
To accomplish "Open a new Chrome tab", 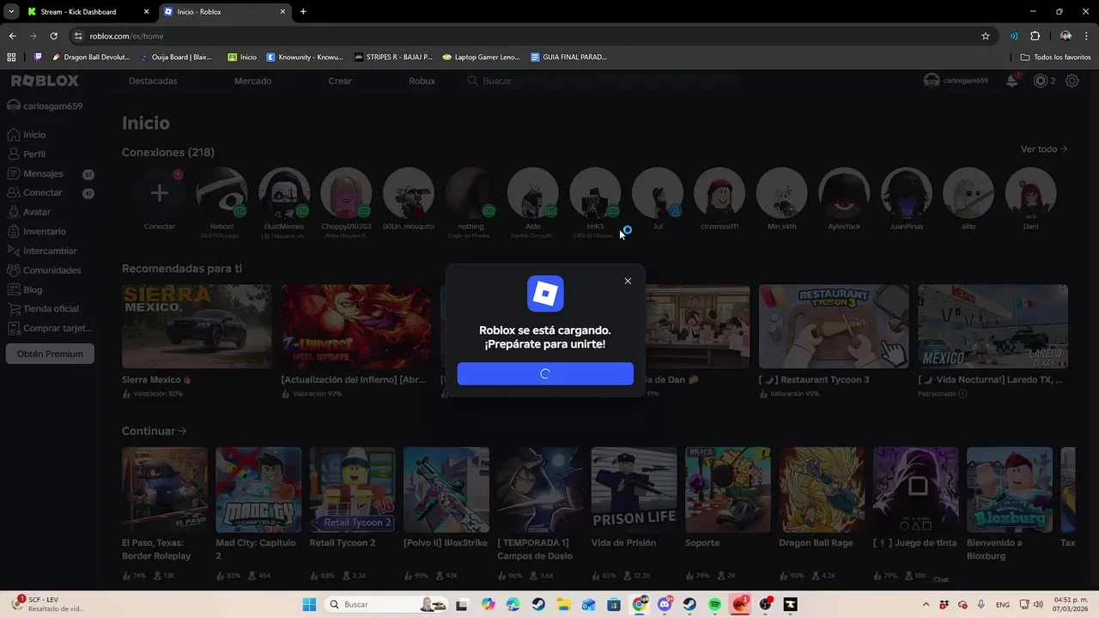I will pos(303,12).
